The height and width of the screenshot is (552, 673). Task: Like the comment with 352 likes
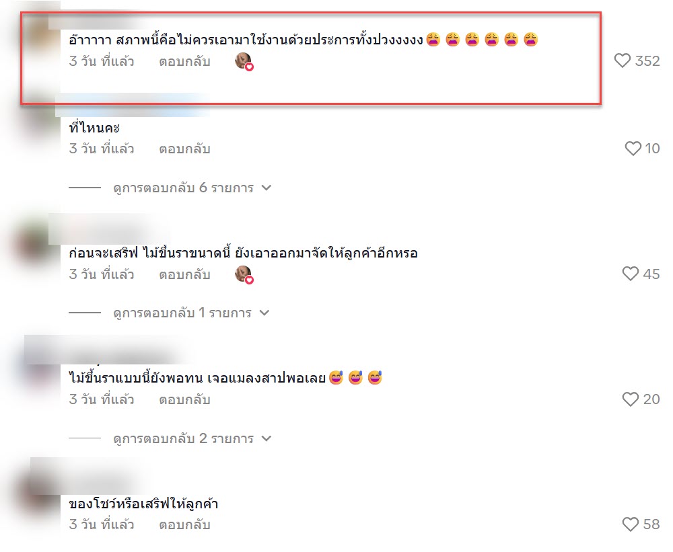coord(622,61)
